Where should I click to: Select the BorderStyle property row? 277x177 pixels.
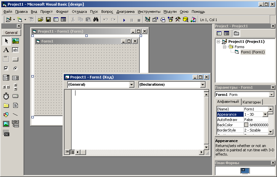tap(243, 130)
